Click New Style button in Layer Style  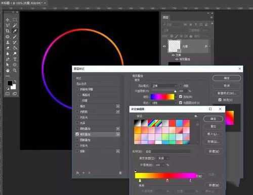tap(227, 93)
